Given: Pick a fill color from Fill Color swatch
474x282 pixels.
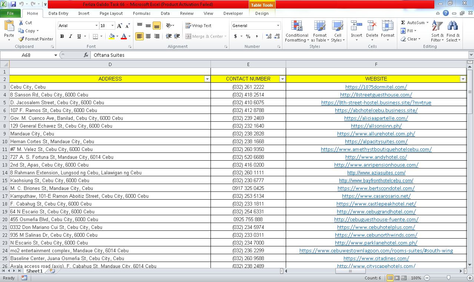Looking at the screenshot, I should pyautogui.click(x=111, y=36).
